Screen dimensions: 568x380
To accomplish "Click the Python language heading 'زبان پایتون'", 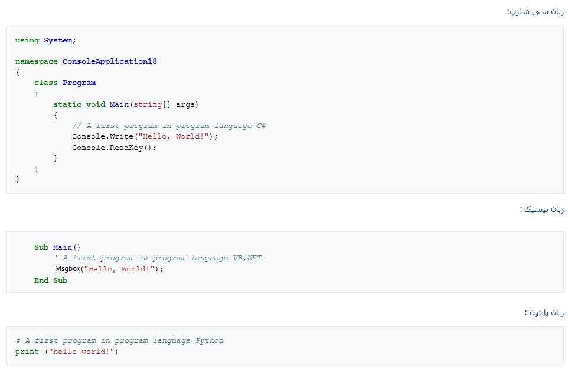I will (x=544, y=312).
